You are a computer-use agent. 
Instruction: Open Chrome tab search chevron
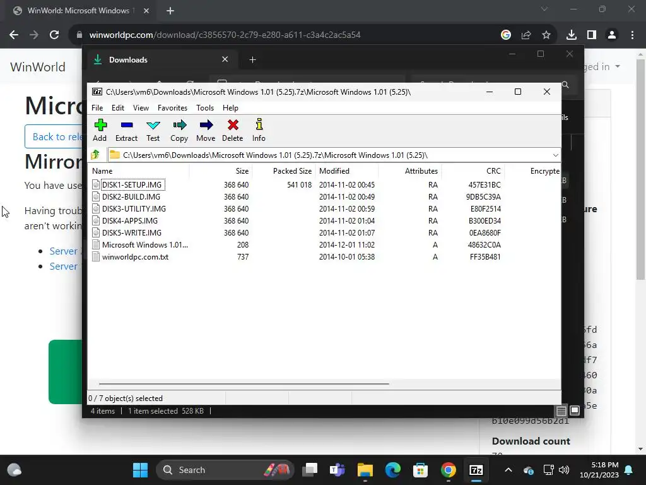point(544,9)
